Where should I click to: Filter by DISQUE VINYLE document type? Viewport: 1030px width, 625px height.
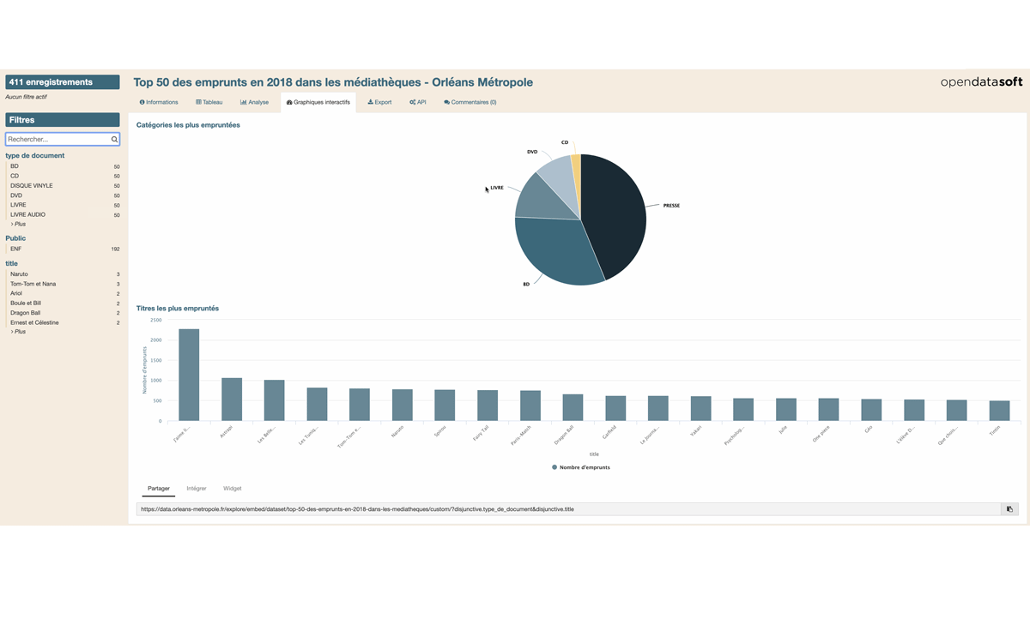coord(31,185)
